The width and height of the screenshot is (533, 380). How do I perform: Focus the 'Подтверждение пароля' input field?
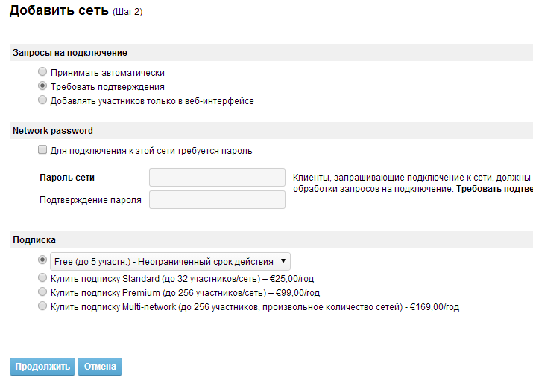point(217,200)
